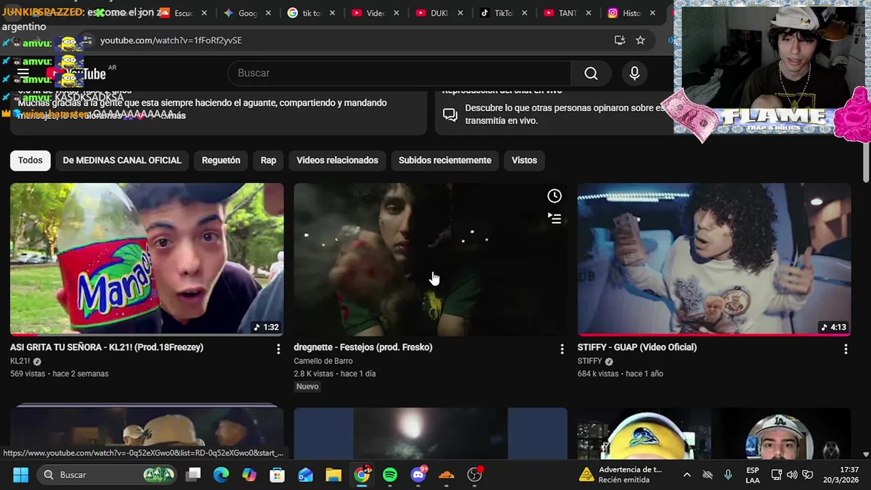
Task: Select Subidos recientemente chip
Action: (x=445, y=161)
